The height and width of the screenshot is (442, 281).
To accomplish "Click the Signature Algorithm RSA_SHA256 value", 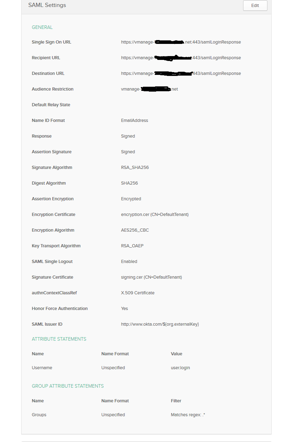I will click(135, 167).
